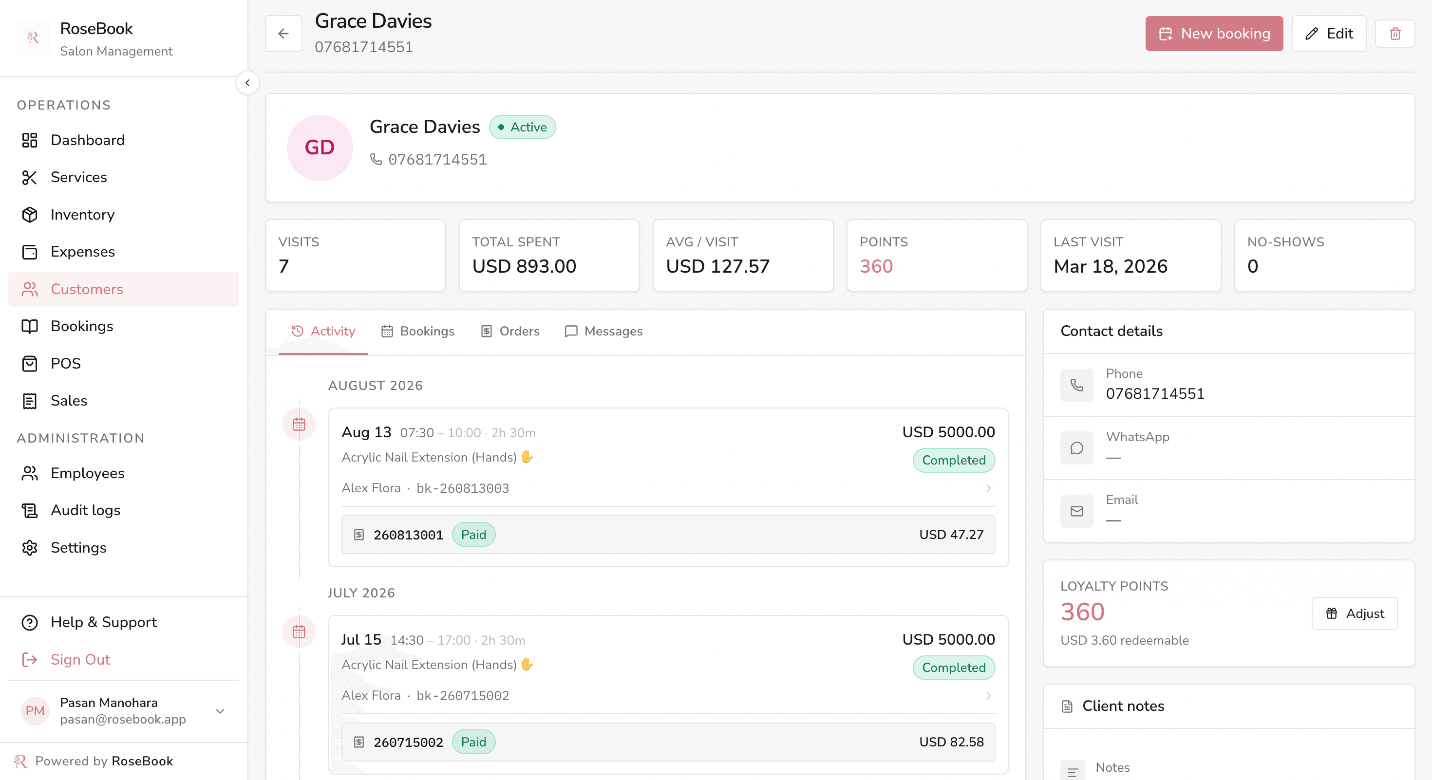Click the Jul 15 timeline calendar marker
Image resolution: width=1432 pixels, height=780 pixels.
coord(299,631)
